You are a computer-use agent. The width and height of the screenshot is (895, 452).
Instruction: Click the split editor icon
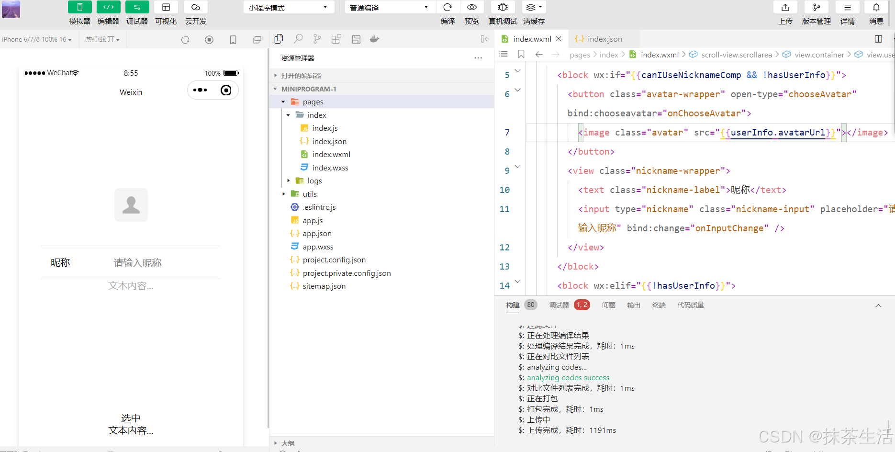[878, 39]
